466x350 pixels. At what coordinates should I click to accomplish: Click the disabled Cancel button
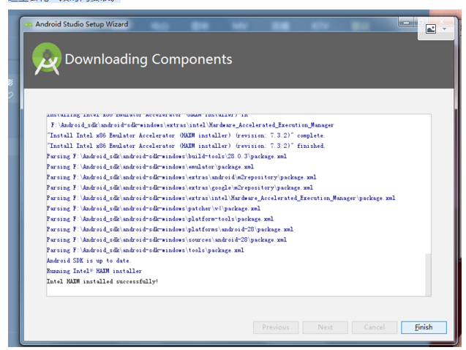[x=374, y=327]
